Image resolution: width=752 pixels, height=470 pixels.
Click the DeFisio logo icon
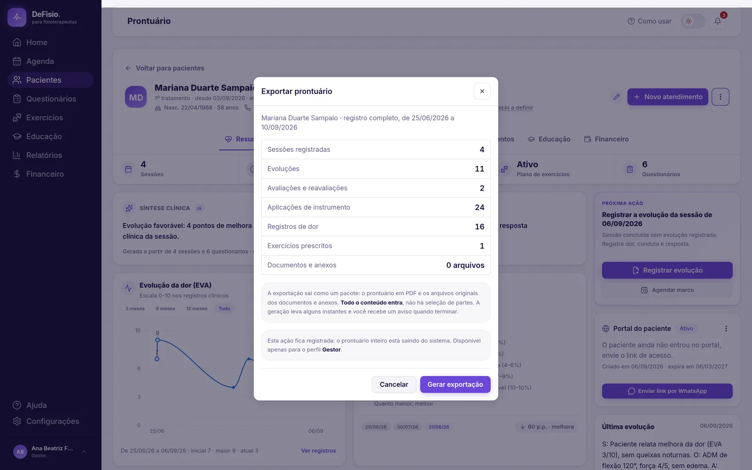17,17
